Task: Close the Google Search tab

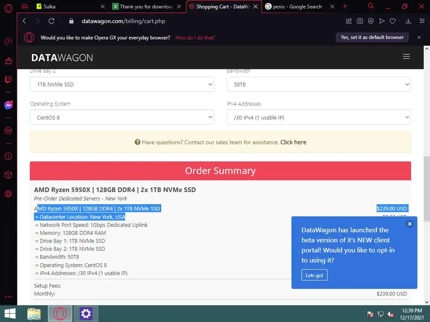Action: click(x=332, y=6)
